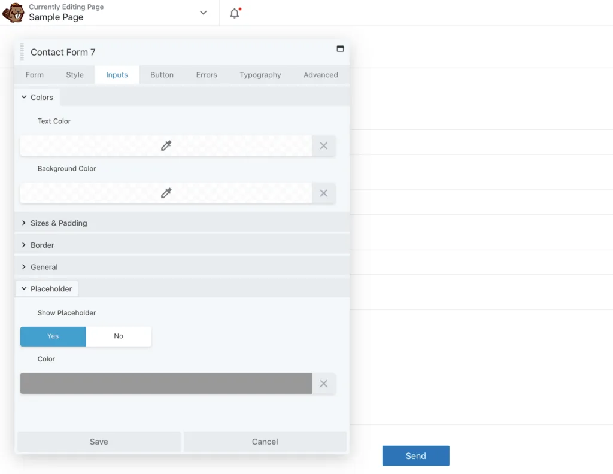Click the Text Color eyedropper picker

(x=166, y=146)
